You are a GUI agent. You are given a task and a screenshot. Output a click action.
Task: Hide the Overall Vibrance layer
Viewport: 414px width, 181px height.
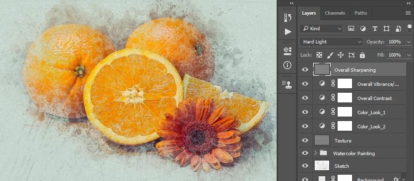point(305,83)
